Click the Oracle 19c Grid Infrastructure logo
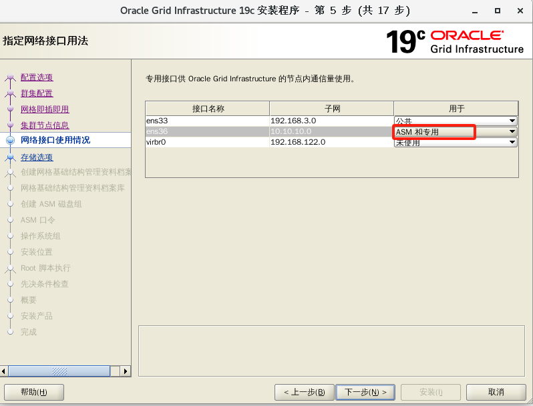 point(456,41)
